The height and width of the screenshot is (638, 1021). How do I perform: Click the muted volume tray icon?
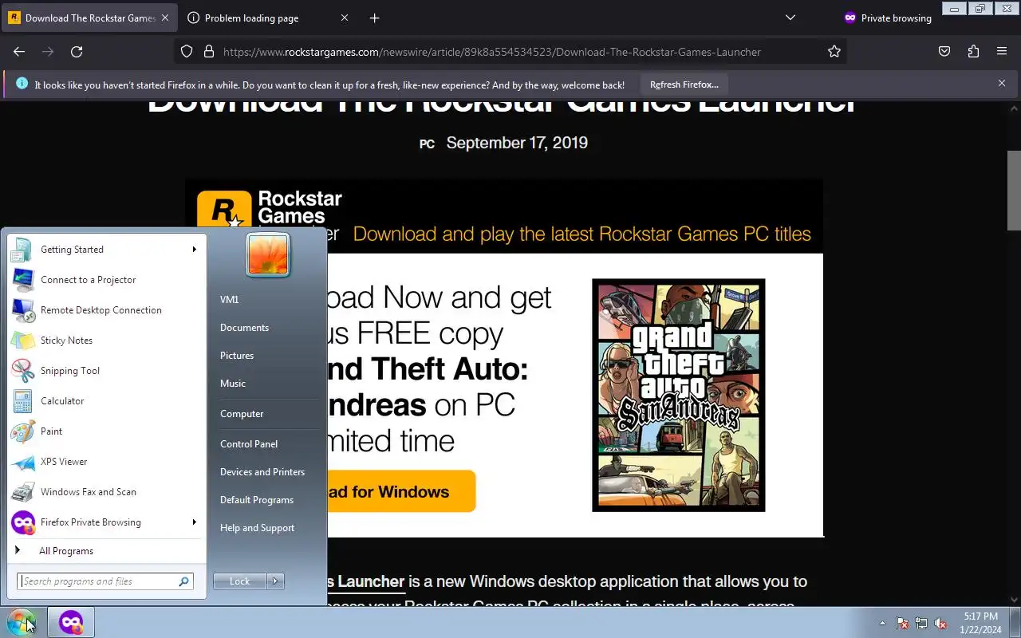(940, 623)
